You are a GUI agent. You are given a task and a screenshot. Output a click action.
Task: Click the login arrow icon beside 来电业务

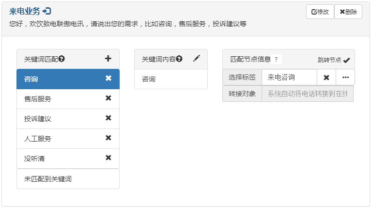(47, 11)
